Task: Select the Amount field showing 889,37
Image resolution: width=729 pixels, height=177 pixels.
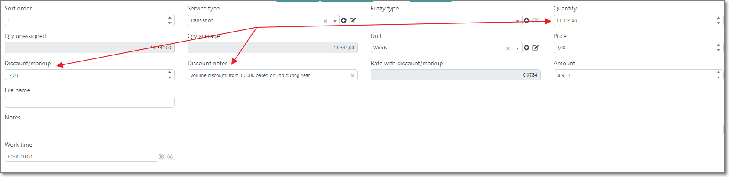Action: point(638,75)
